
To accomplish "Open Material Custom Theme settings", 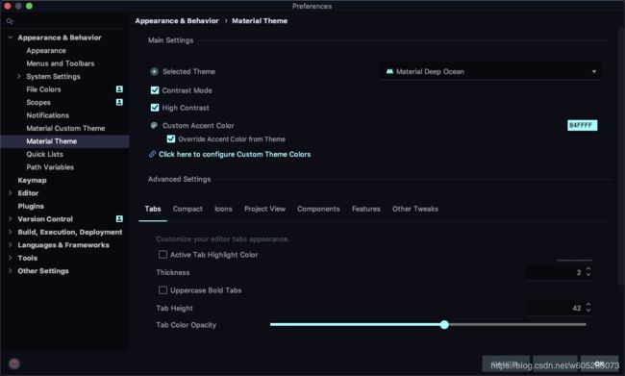I will (x=65, y=129).
